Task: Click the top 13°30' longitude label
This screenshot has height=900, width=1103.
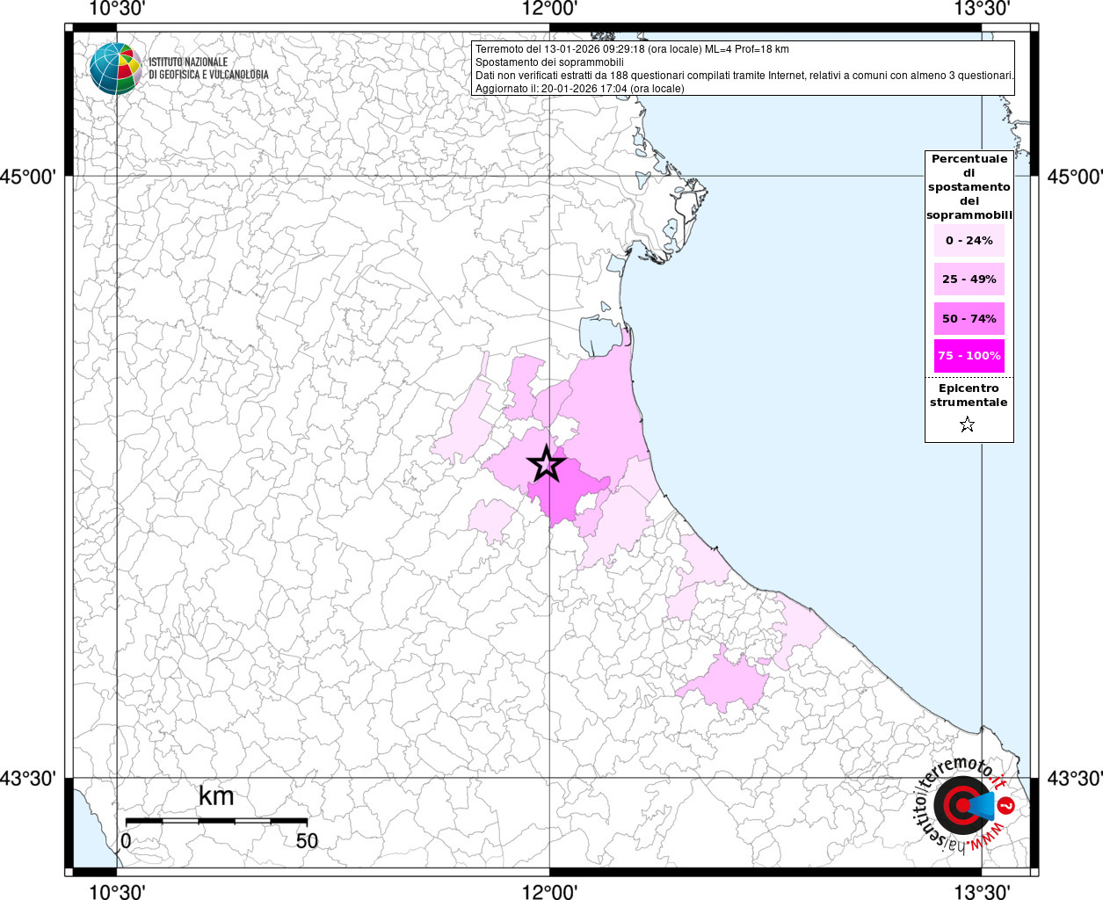Action: click(982, 9)
